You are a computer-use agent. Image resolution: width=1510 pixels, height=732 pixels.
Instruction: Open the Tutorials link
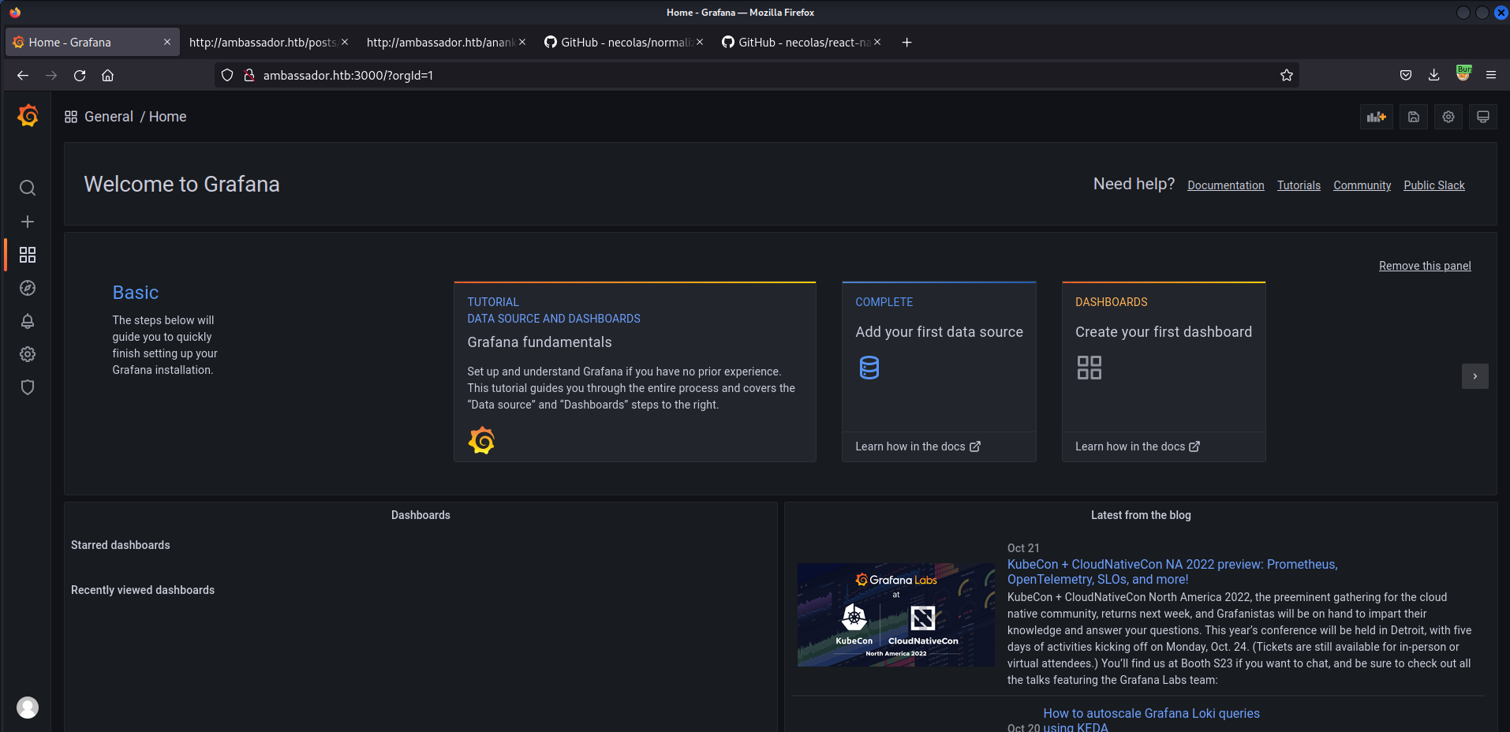[1299, 185]
